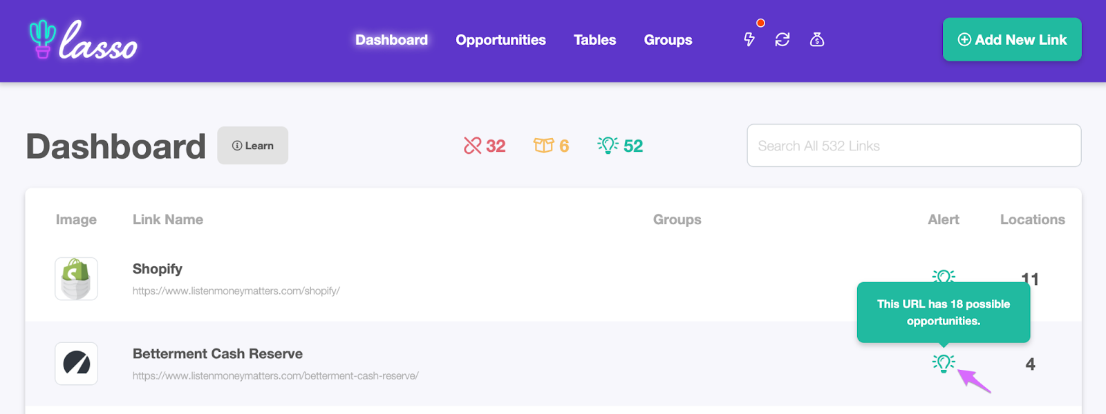Image resolution: width=1106 pixels, height=414 pixels.
Task: Click the Image column header
Action: pos(76,219)
